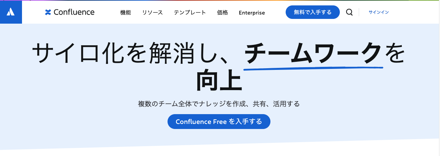
Task: Click the Confluence logo symbol
Action: pos(48,12)
